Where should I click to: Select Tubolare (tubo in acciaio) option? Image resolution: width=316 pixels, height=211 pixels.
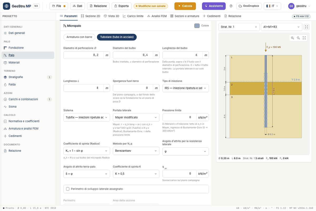click(x=117, y=37)
